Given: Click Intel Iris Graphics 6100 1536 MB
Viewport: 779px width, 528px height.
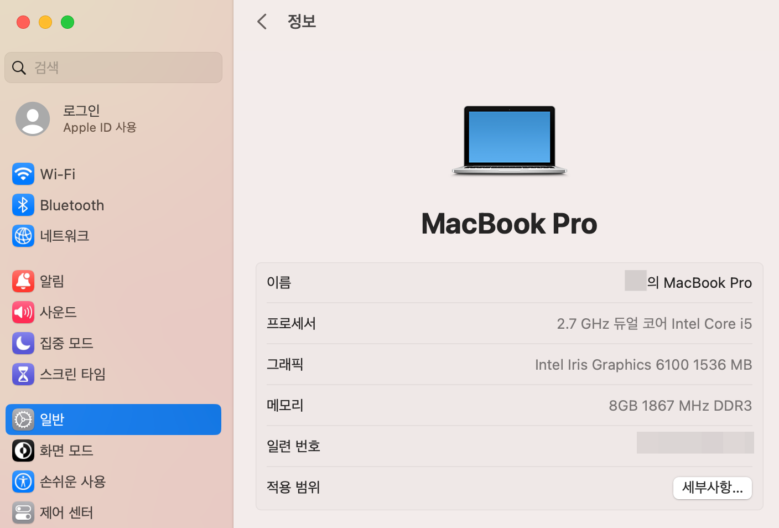Looking at the screenshot, I should pyautogui.click(x=643, y=365).
